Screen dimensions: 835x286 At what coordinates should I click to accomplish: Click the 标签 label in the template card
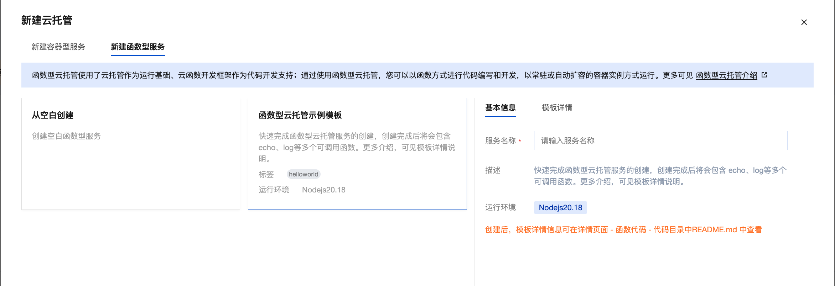coord(266,174)
